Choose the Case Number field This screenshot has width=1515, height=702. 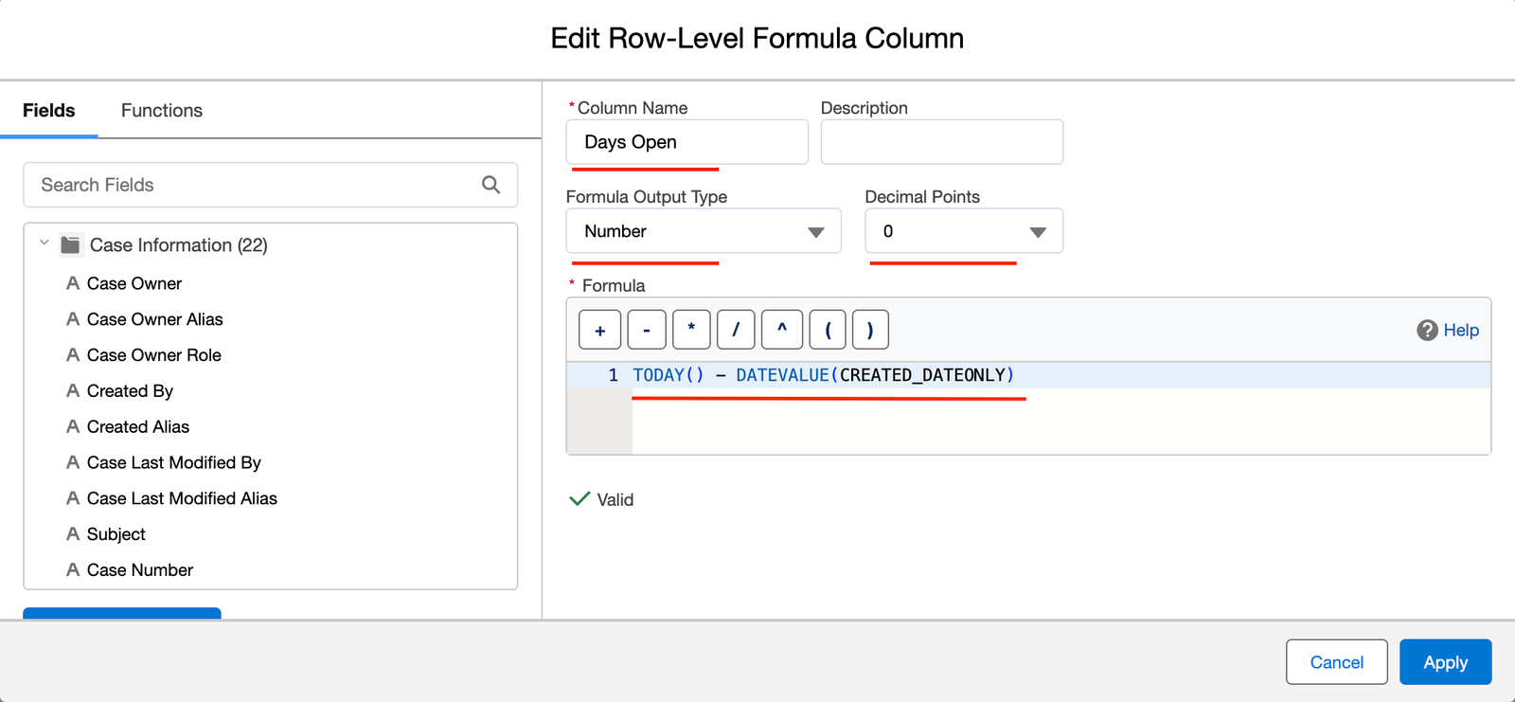click(139, 570)
